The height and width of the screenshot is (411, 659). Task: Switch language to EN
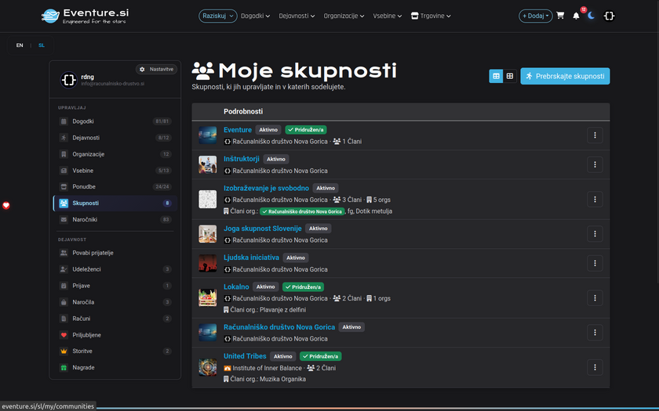point(20,45)
